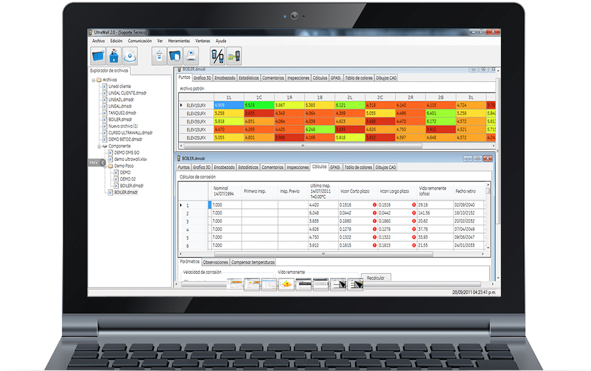Open the Comunicación menu
This screenshot has height=371, width=591.
[x=140, y=40]
